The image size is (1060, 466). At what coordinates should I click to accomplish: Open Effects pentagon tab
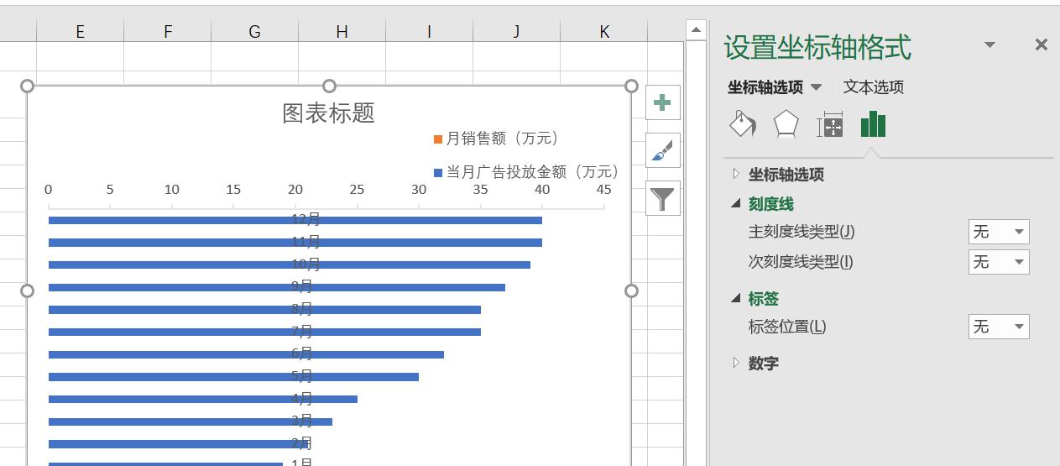pos(786,124)
